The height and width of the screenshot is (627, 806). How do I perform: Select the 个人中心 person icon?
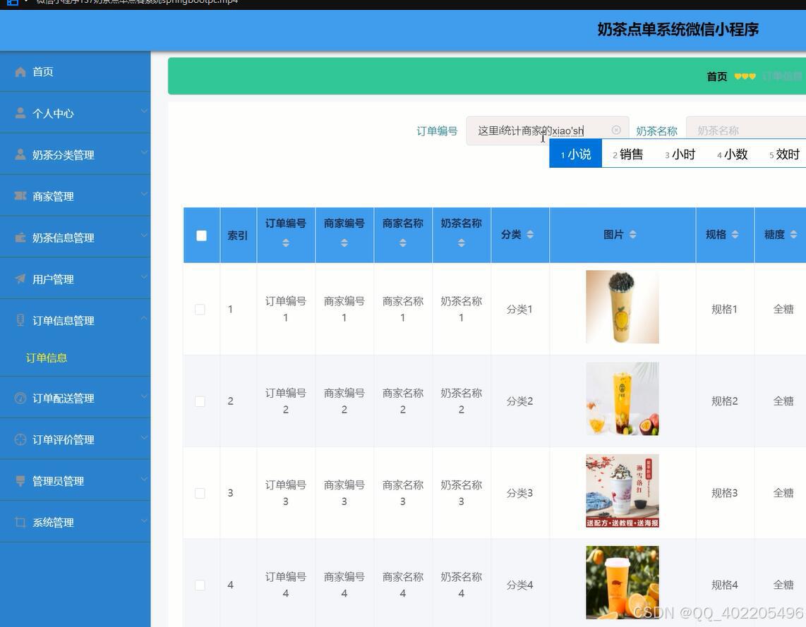pyautogui.click(x=20, y=113)
